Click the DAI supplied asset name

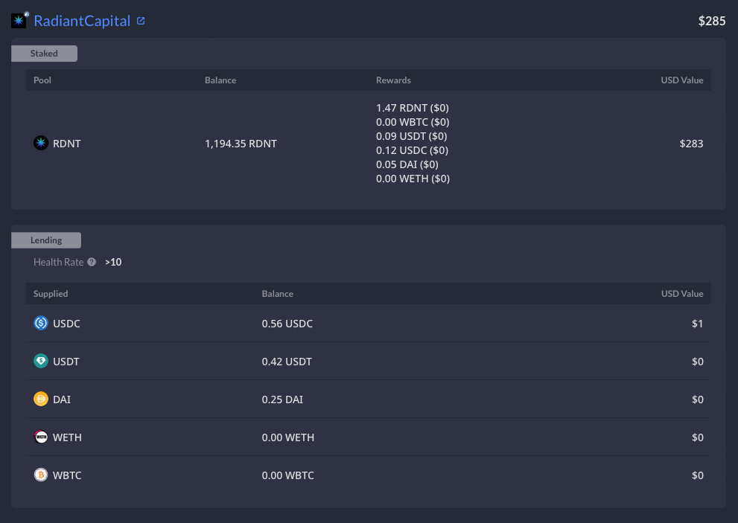[62, 400]
